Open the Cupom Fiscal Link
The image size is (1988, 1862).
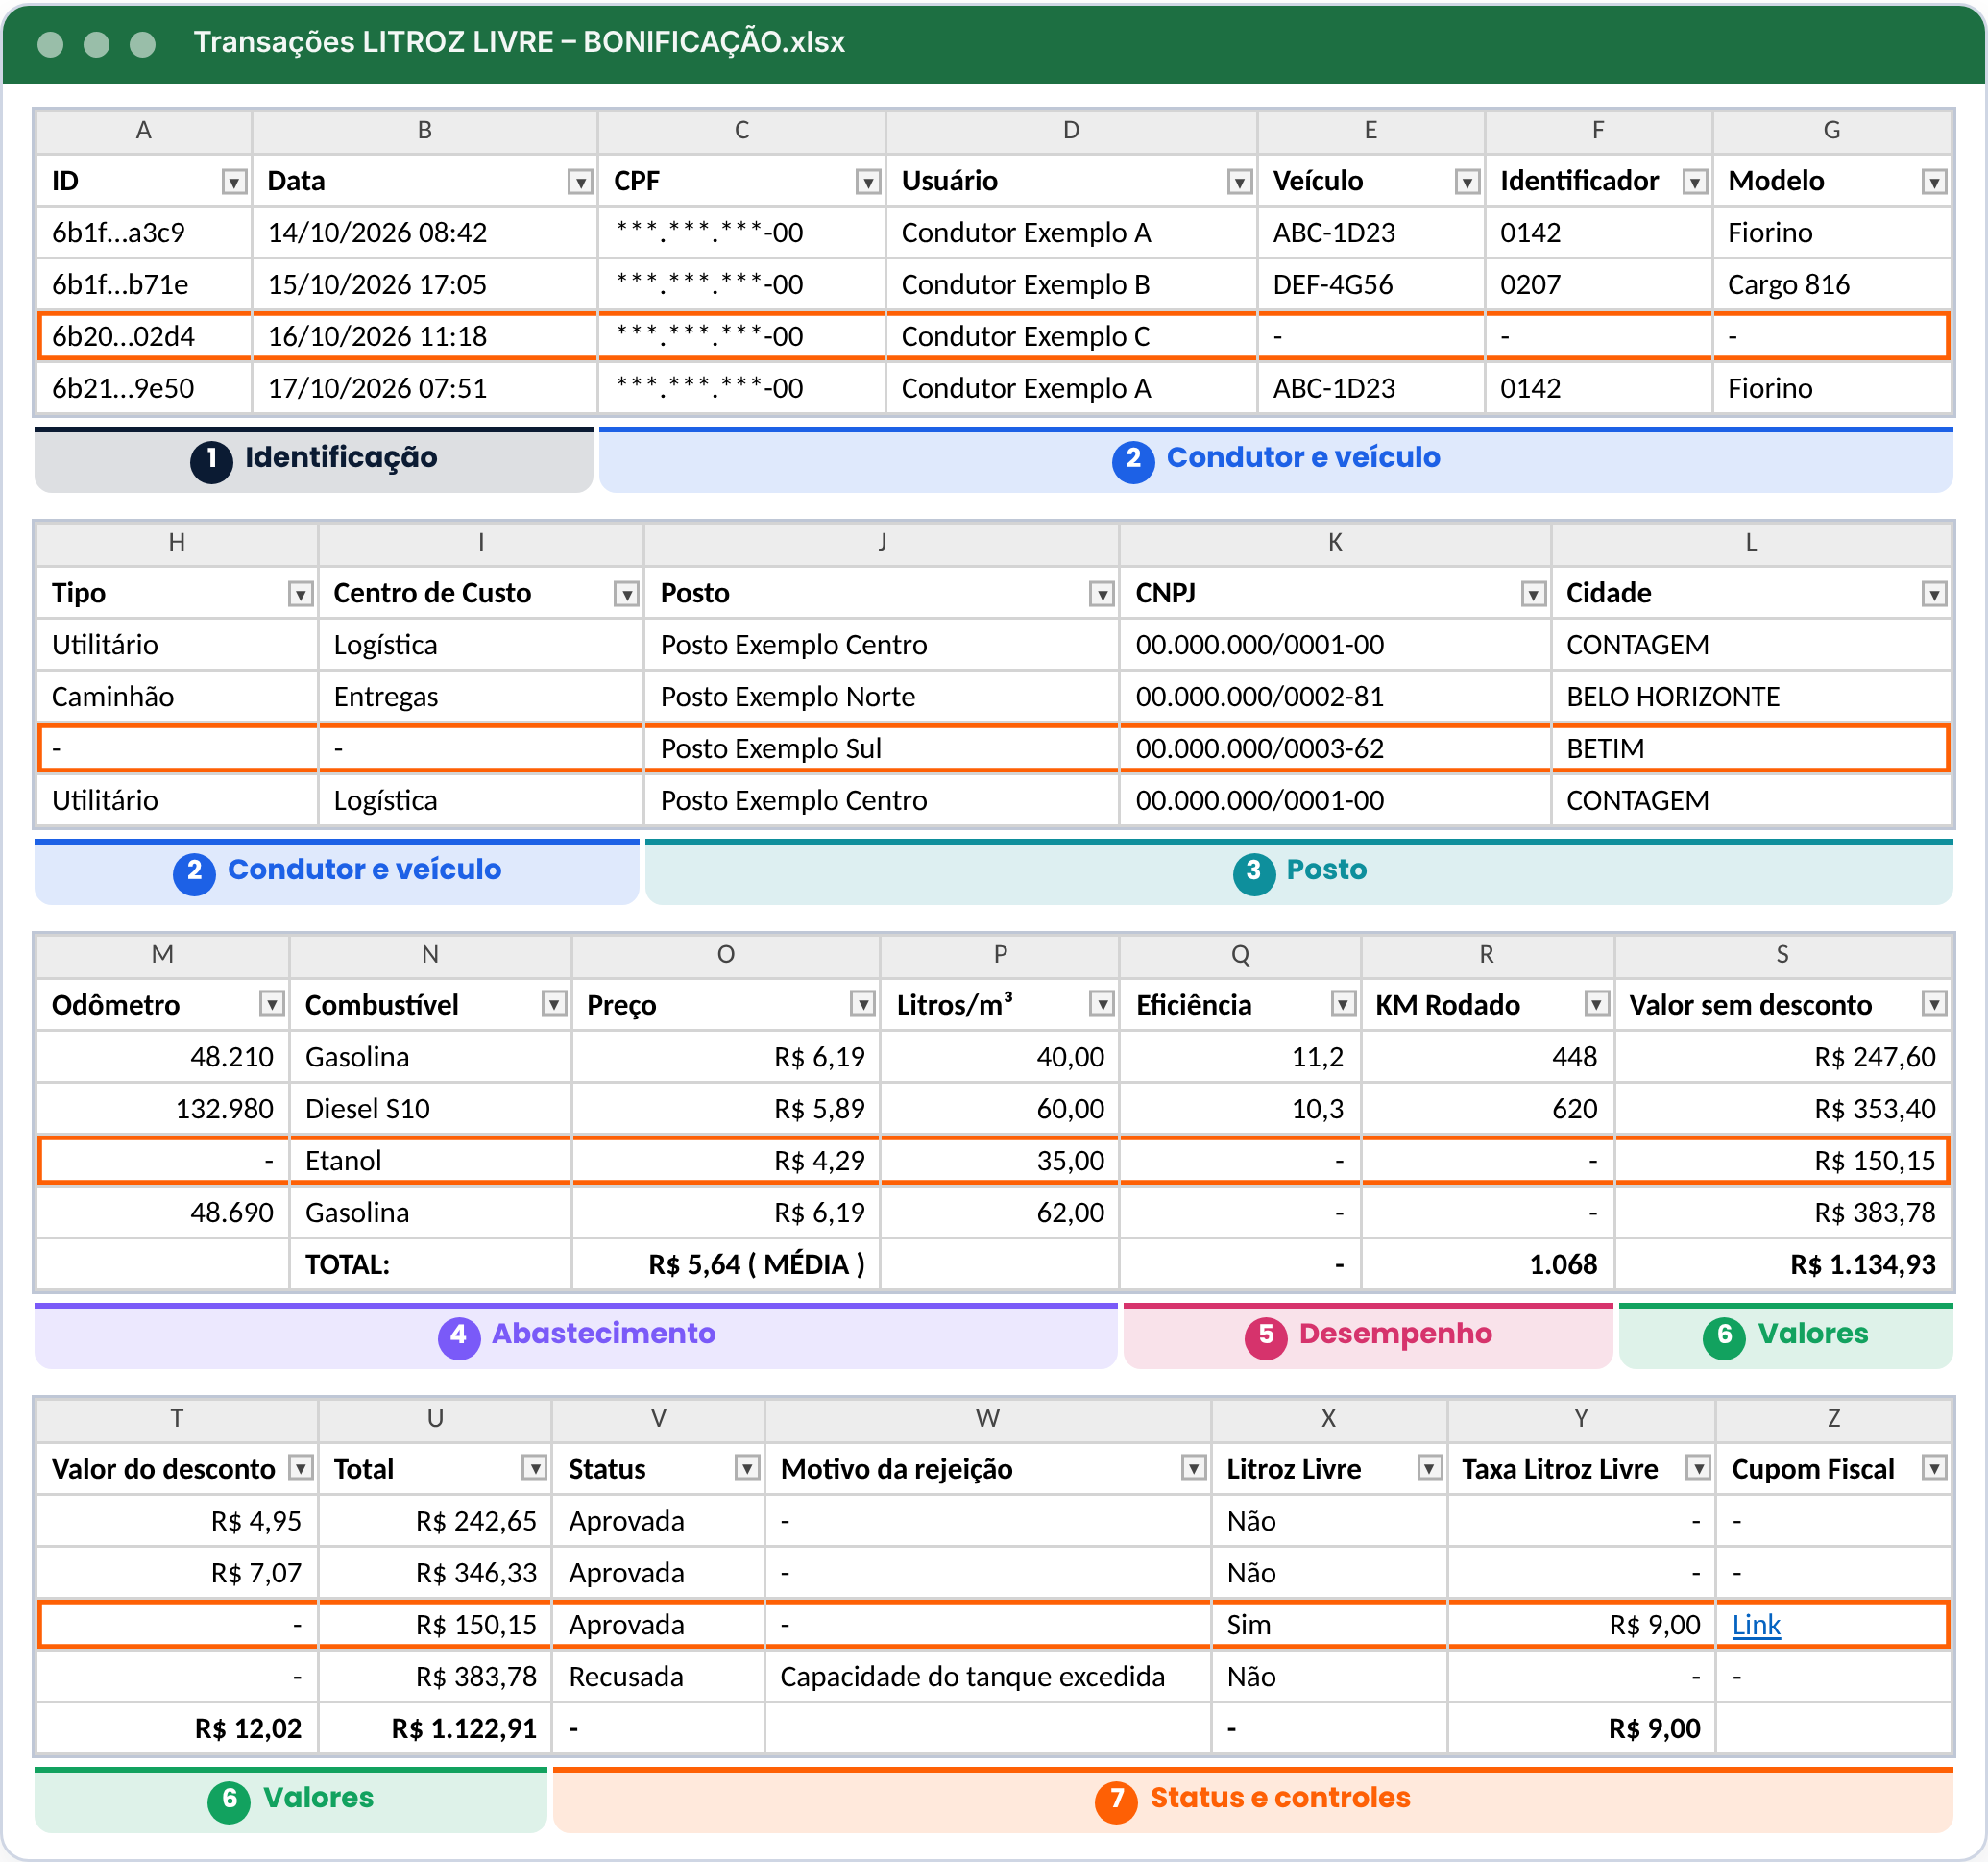pyautogui.click(x=1756, y=1625)
